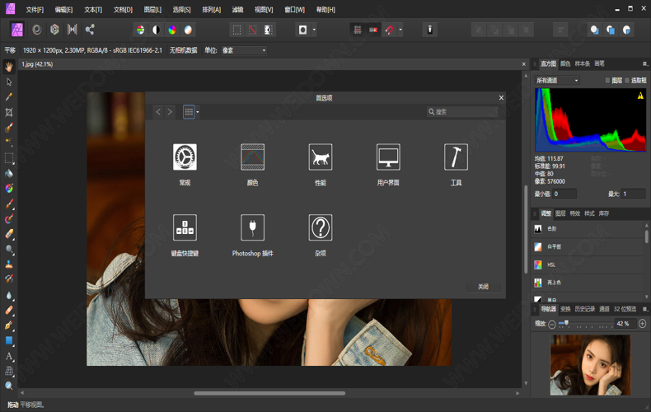Open the 常规 (General) preferences icon
Screen dimensions: 651x412
click(185, 157)
